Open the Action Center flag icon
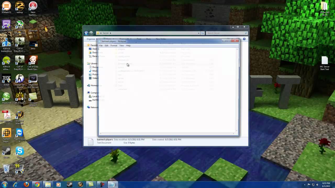 (309, 185)
